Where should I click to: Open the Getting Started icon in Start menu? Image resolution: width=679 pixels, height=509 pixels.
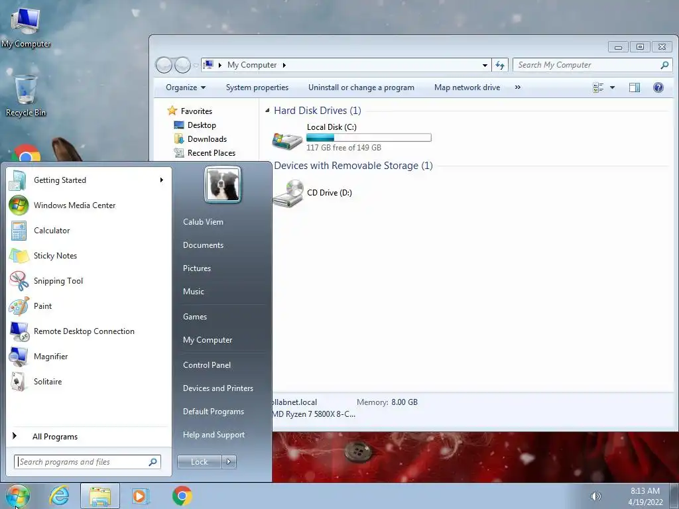(x=18, y=180)
